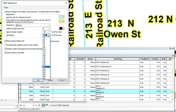Click the record number input field

30,105
